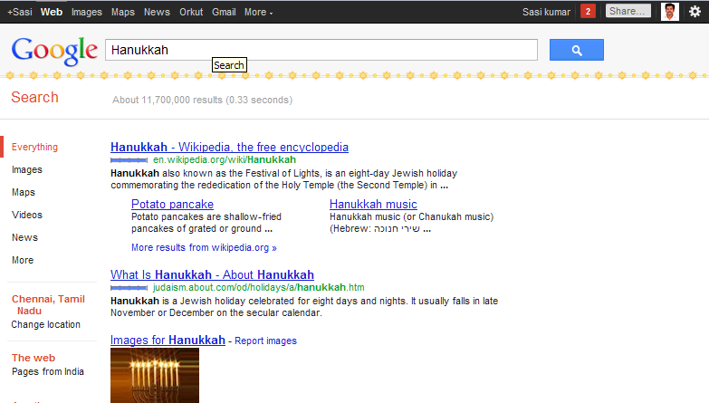Open the settings gear icon

click(x=695, y=11)
